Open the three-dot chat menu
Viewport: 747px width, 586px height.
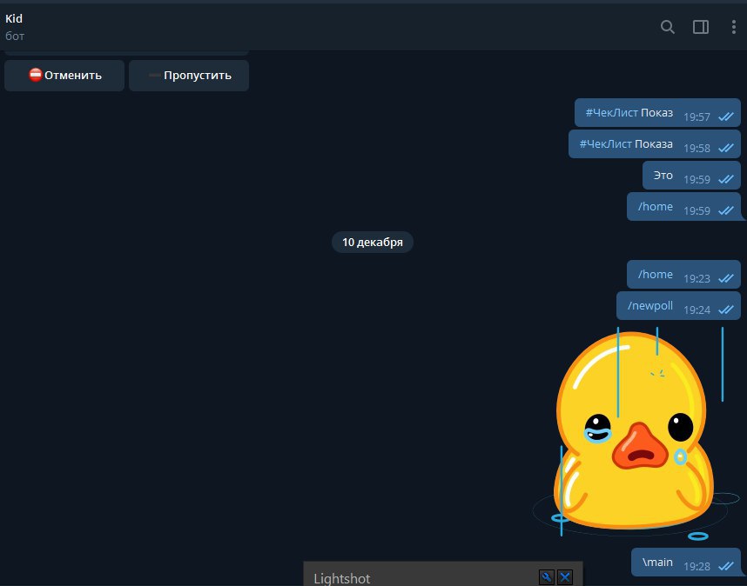733,27
